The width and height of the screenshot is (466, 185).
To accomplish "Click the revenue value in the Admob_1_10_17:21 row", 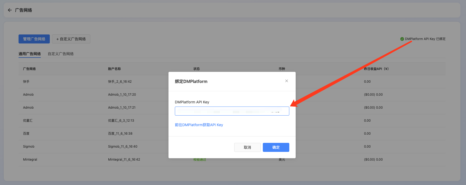I will click(x=373, y=108).
